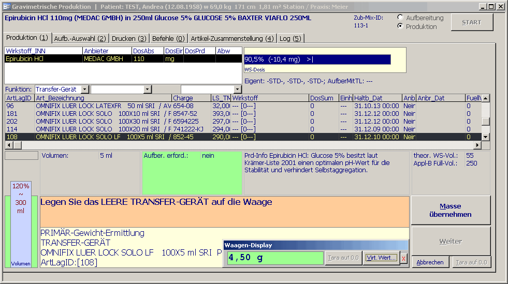
Task: Click the ArtLagID column header
Action: pos(20,98)
